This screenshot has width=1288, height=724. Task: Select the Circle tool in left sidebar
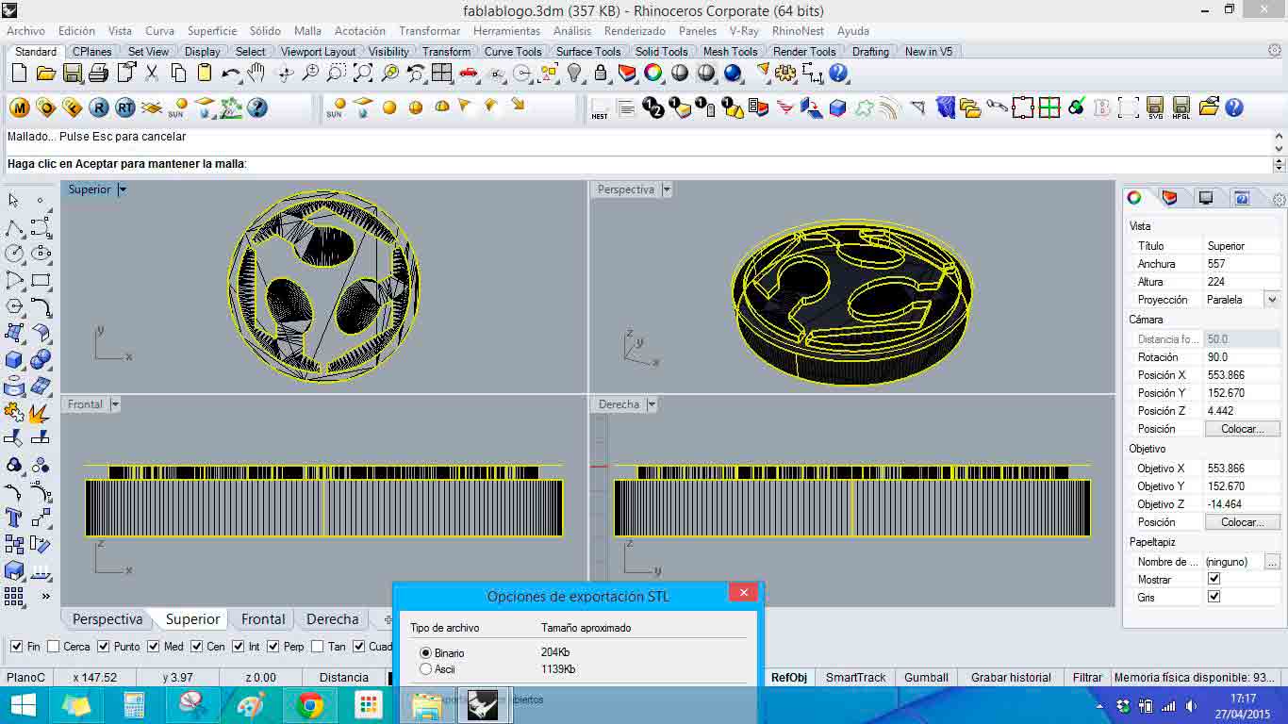tap(14, 254)
